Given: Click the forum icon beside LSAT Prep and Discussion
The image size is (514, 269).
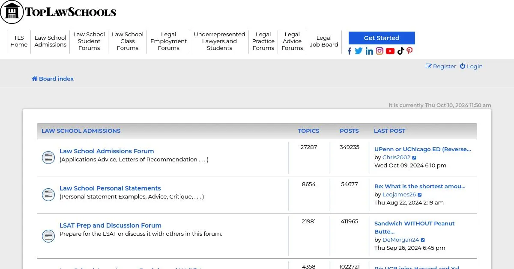Looking at the screenshot, I should 48,236.
